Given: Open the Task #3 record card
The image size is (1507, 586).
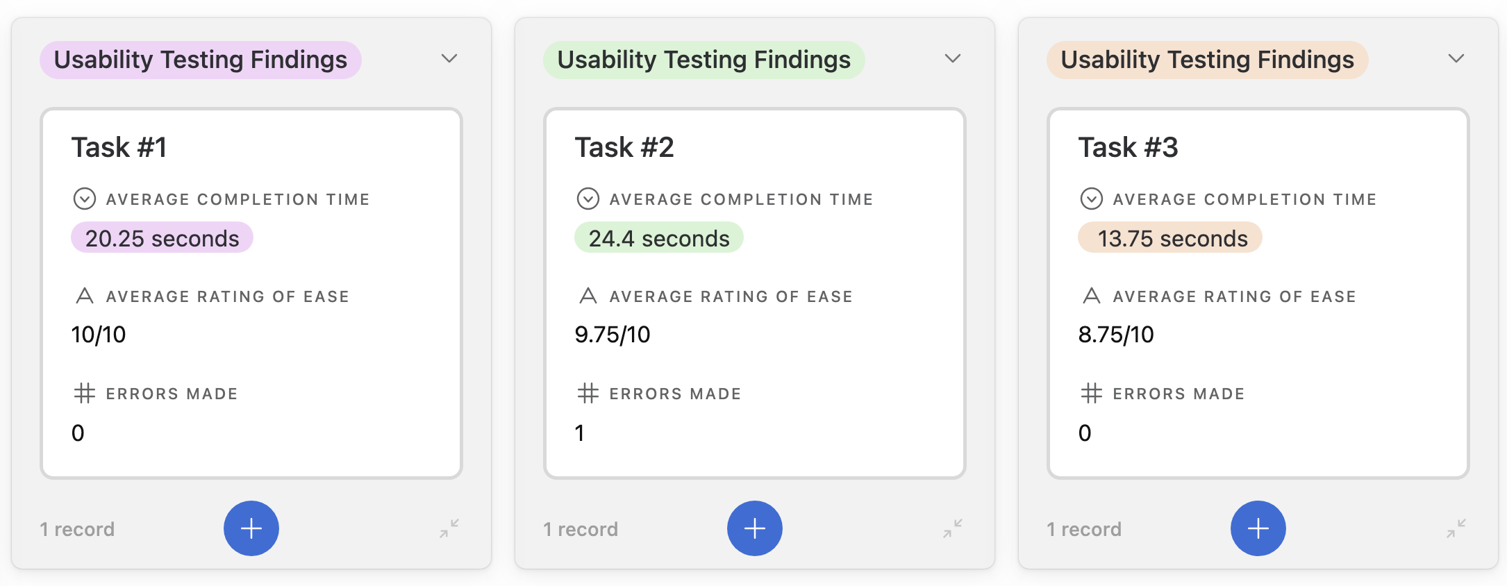Looking at the screenshot, I should tap(1258, 293).
